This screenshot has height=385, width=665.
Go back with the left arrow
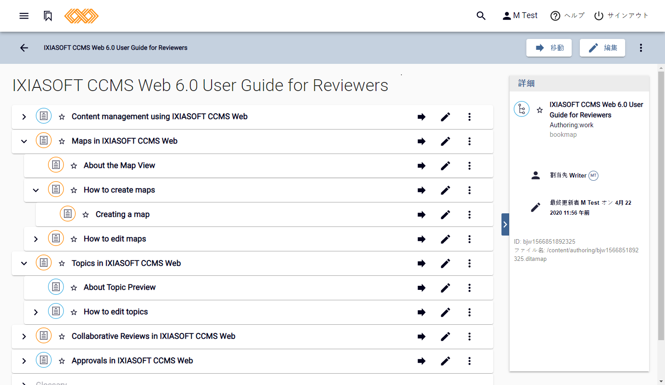[24, 48]
